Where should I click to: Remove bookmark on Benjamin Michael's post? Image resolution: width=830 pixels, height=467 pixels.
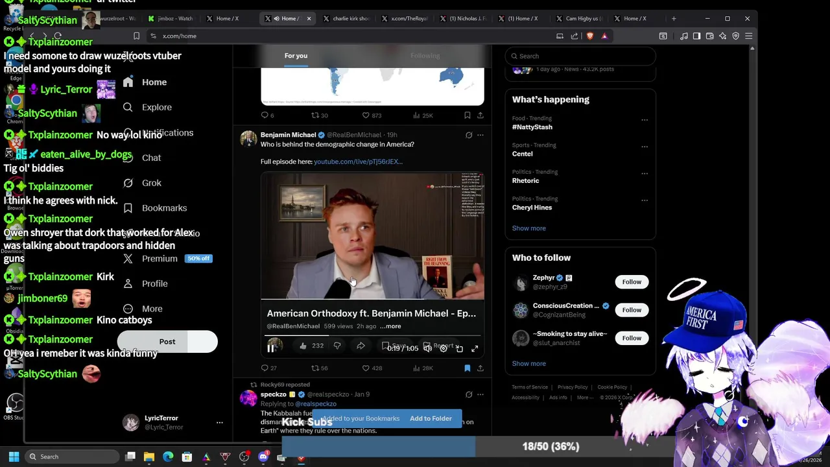point(467,368)
